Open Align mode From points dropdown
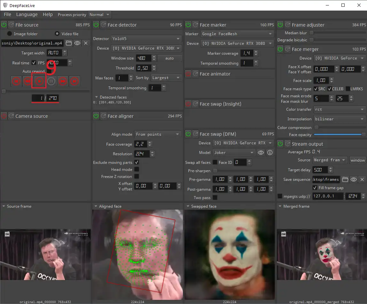Image resolution: width=367 pixels, height=304 pixels. [158, 134]
